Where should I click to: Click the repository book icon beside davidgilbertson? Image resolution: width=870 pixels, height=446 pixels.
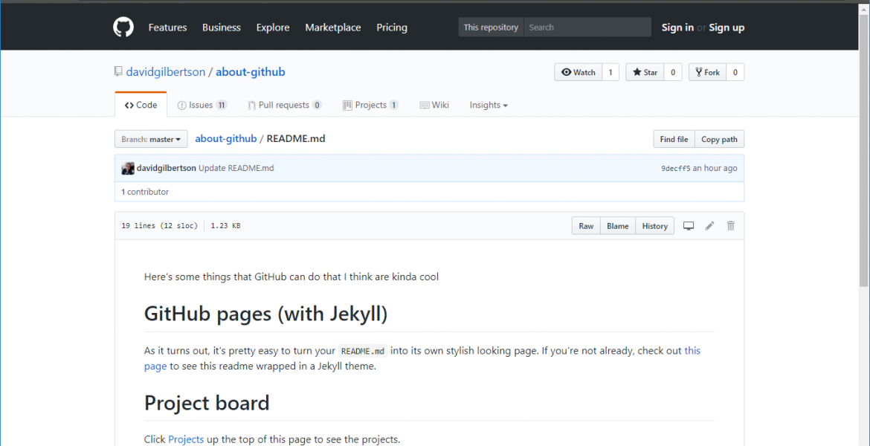coord(118,71)
